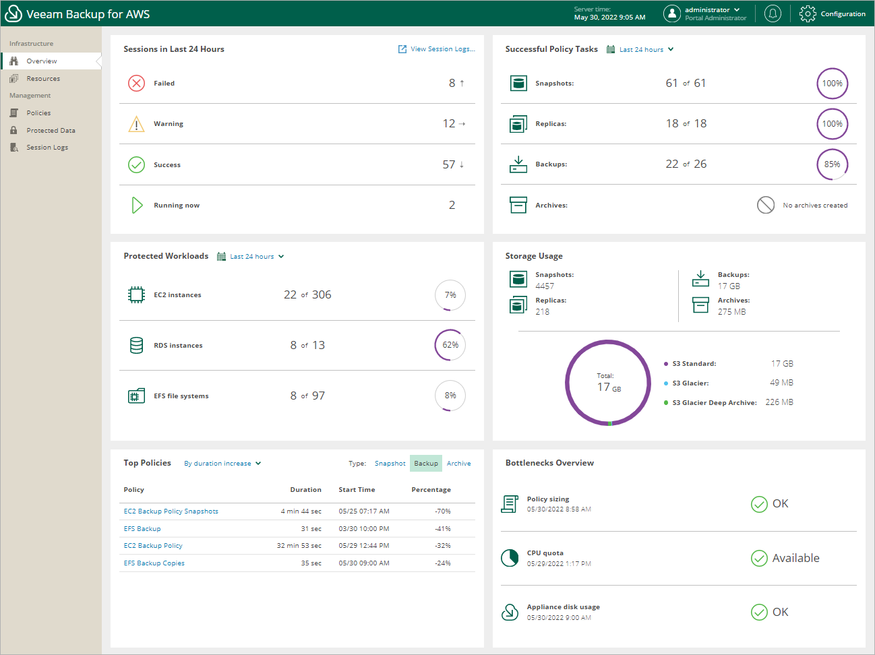Open the Last 24 hours filter for Successful Policy Tasks

639,49
